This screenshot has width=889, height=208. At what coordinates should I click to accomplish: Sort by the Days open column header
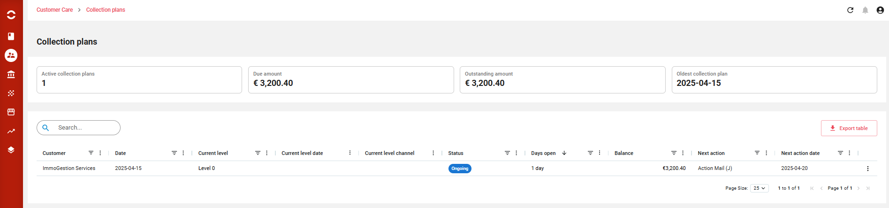tap(543, 153)
